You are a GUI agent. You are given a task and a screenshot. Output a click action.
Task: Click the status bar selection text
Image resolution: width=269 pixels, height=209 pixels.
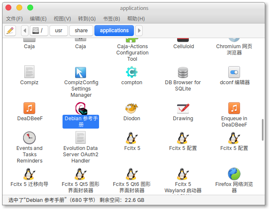tap(76, 200)
